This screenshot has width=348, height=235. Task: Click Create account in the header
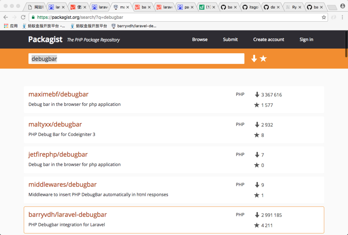pyautogui.click(x=268, y=40)
